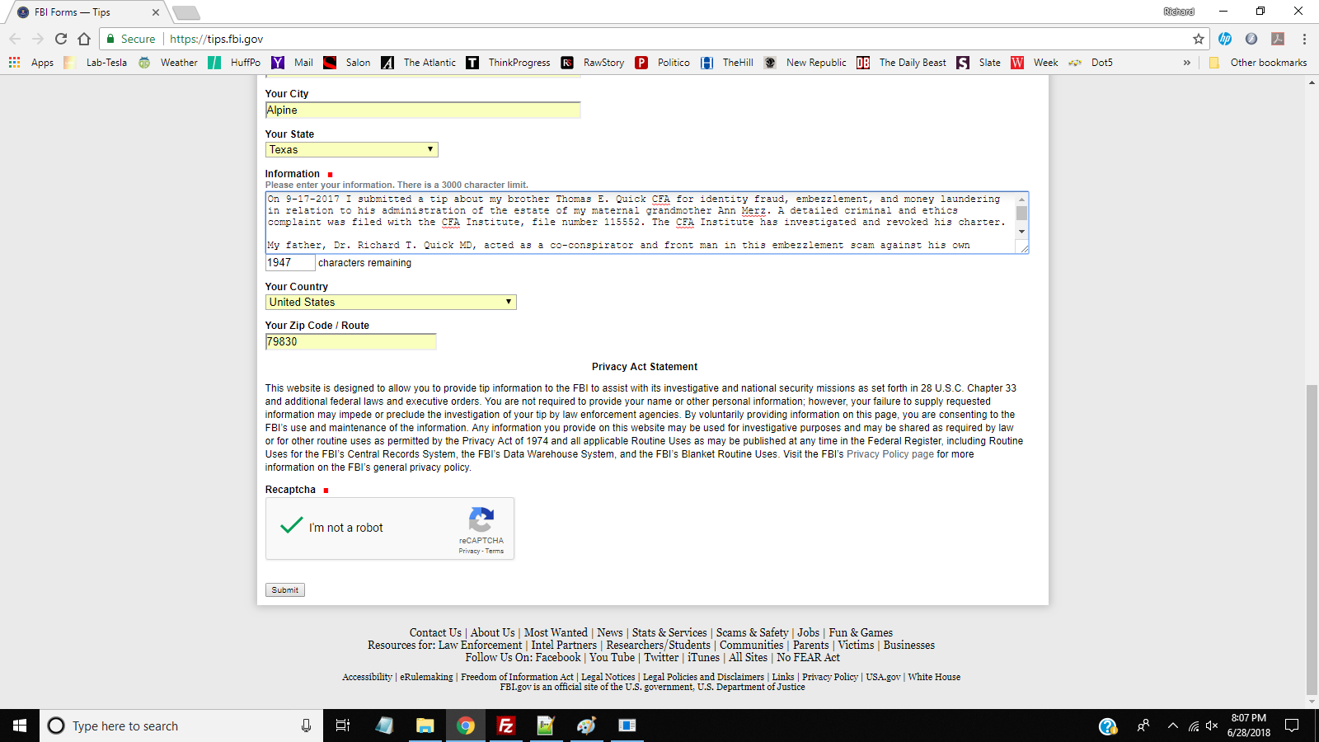Screen dimensions: 1319x742
Task: Click in the Zip Code field
Action: [350, 341]
